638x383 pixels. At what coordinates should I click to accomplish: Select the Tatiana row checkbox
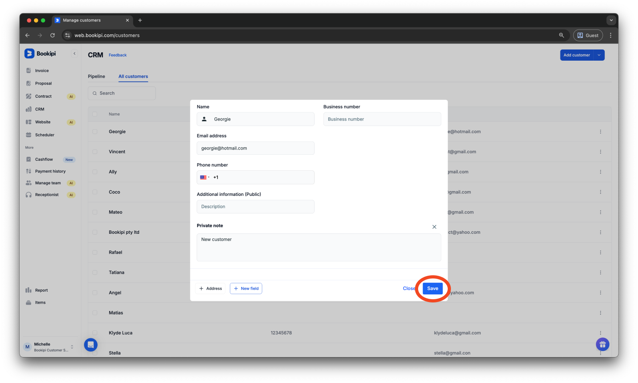[x=95, y=272]
